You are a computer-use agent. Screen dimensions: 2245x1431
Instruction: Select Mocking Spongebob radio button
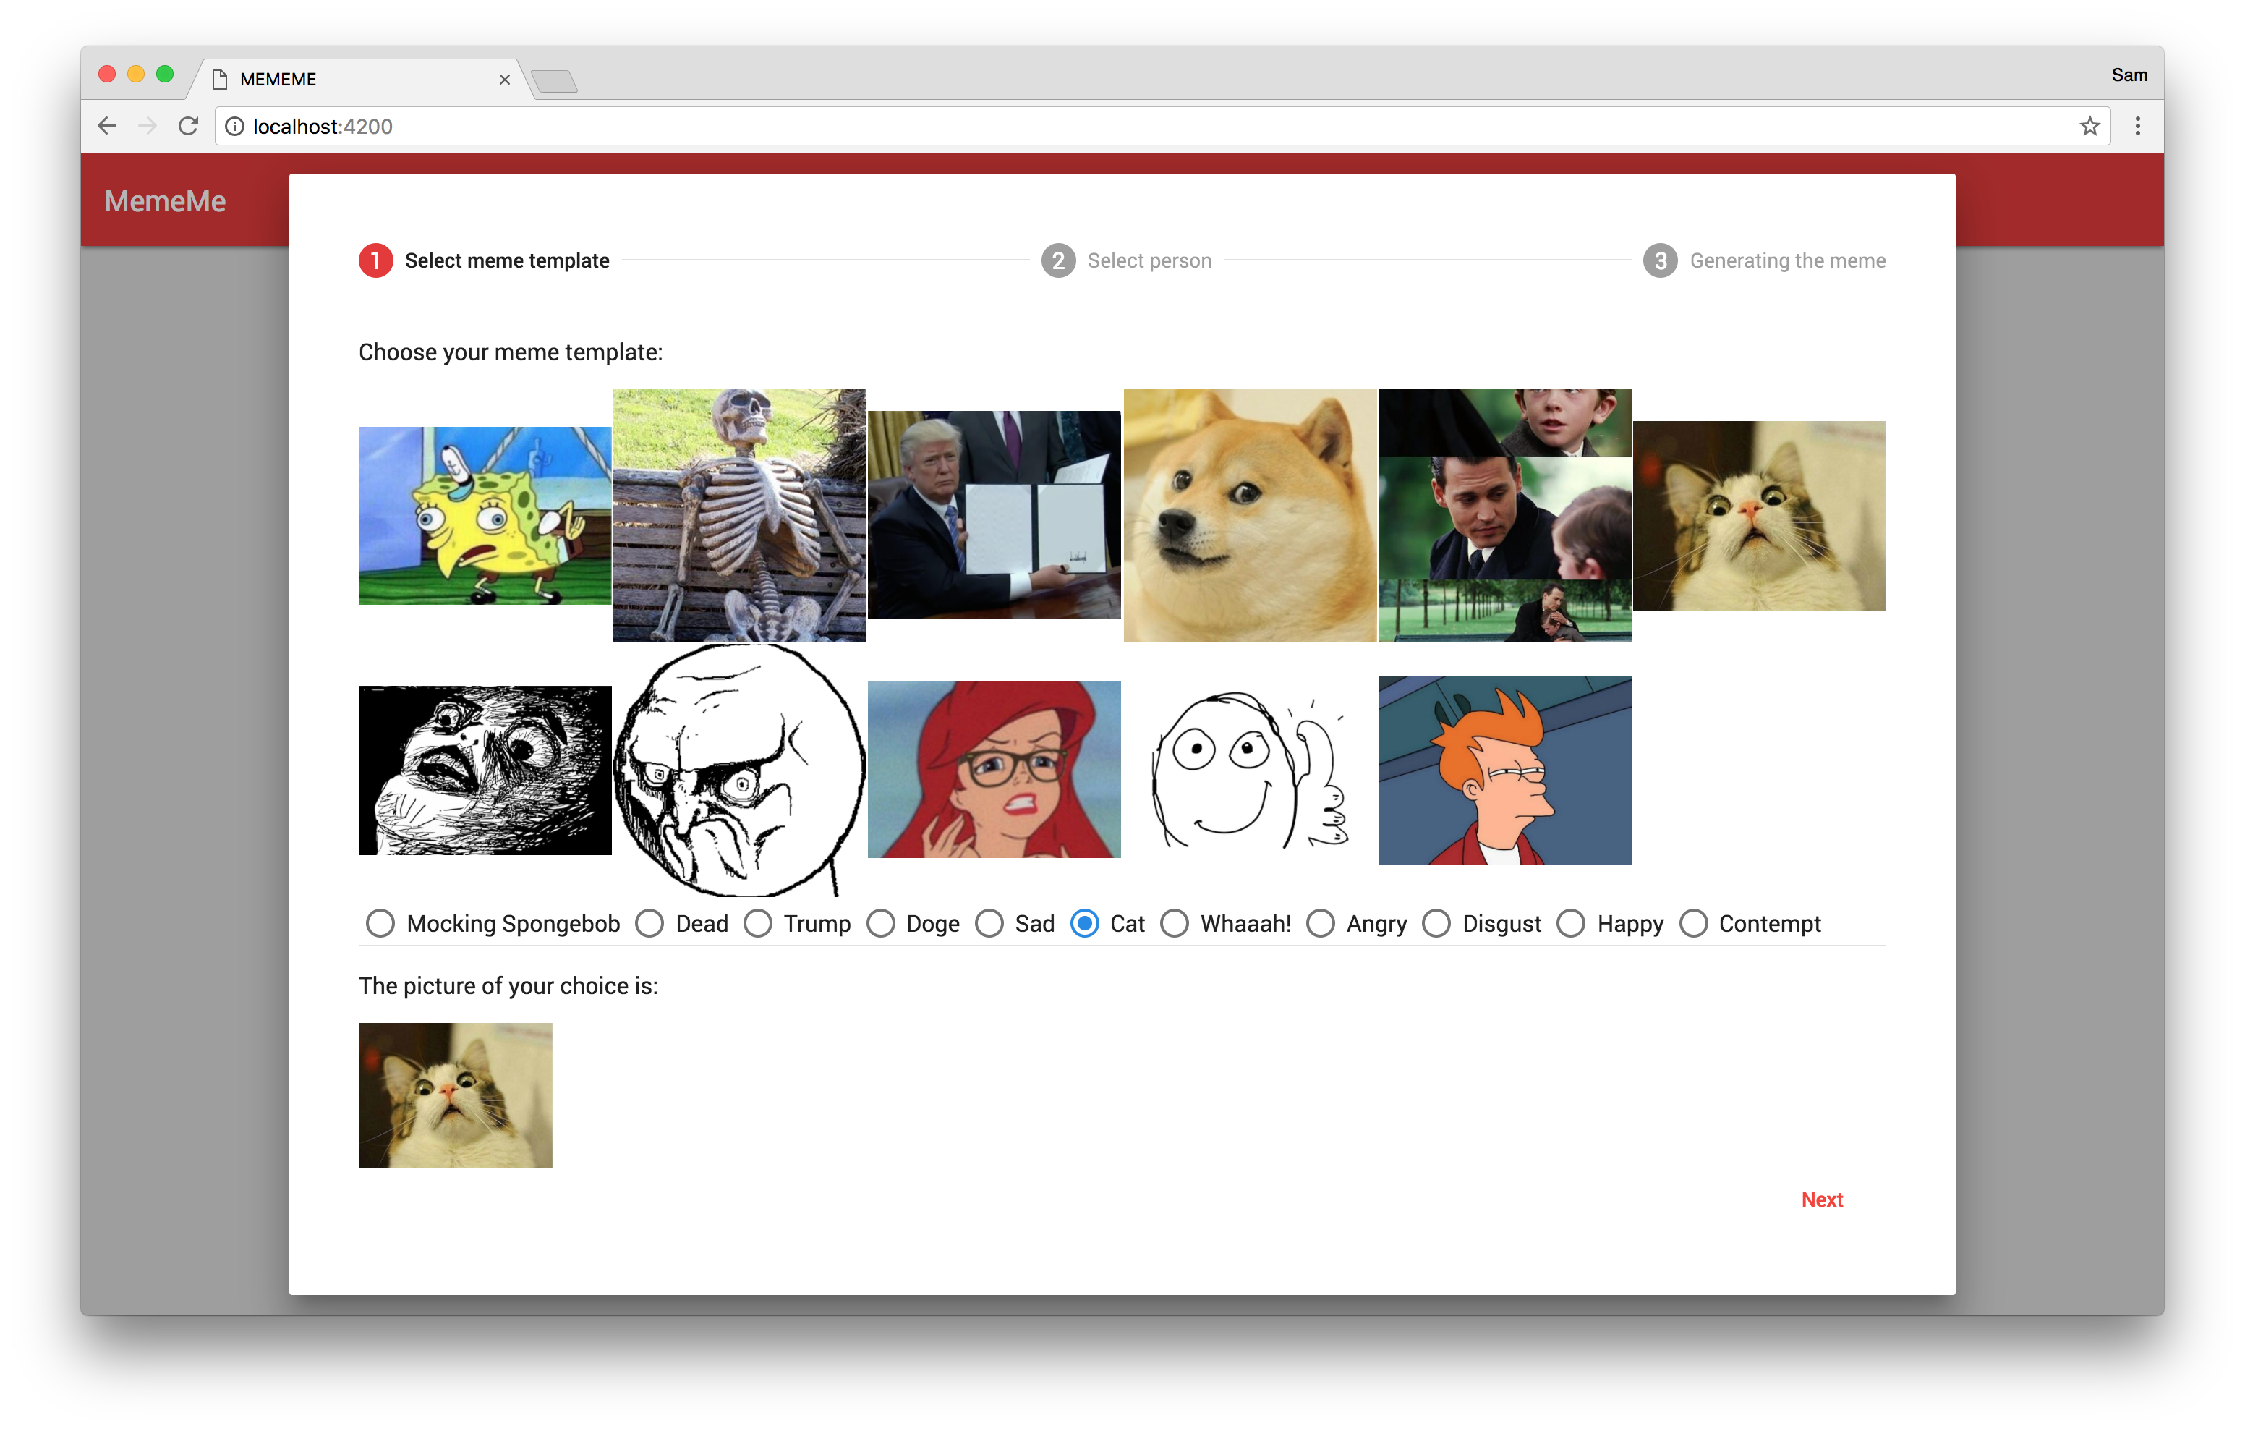380,924
